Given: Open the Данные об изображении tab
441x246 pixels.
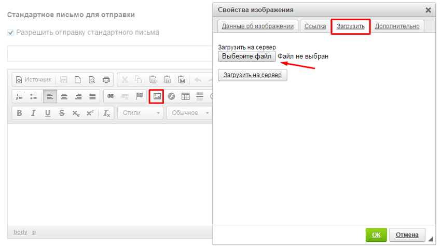Looking at the screenshot, I should point(258,26).
